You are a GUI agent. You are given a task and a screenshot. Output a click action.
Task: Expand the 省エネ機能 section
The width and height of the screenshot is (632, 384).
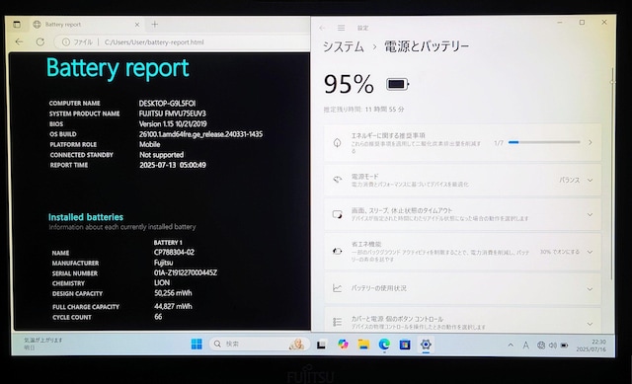tap(462, 252)
